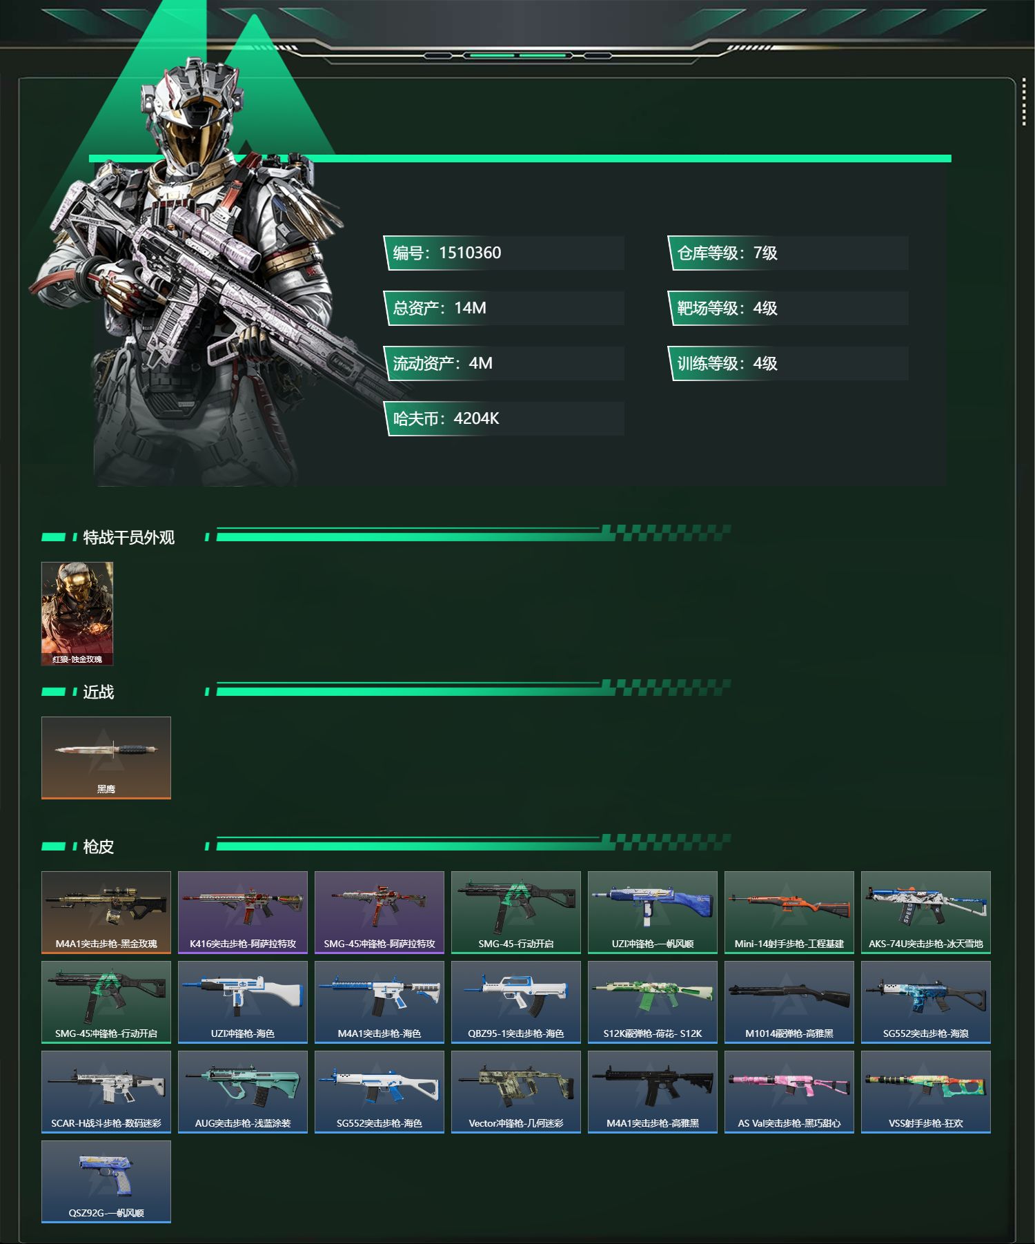Click the S12K霰弹枪-荷花 skin card
The height and width of the screenshot is (1244, 1035).
(x=653, y=1002)
